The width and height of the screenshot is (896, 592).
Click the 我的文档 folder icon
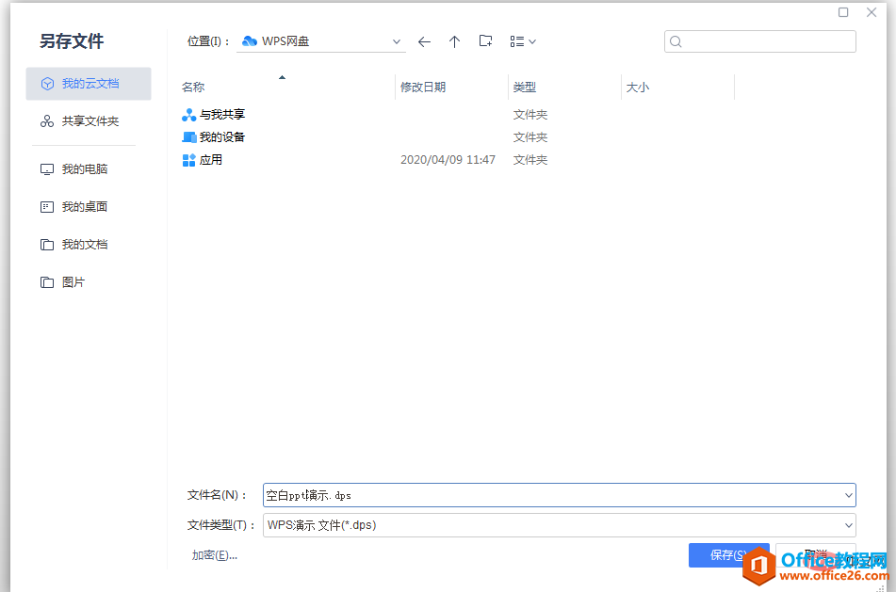[x=47, y=245]
